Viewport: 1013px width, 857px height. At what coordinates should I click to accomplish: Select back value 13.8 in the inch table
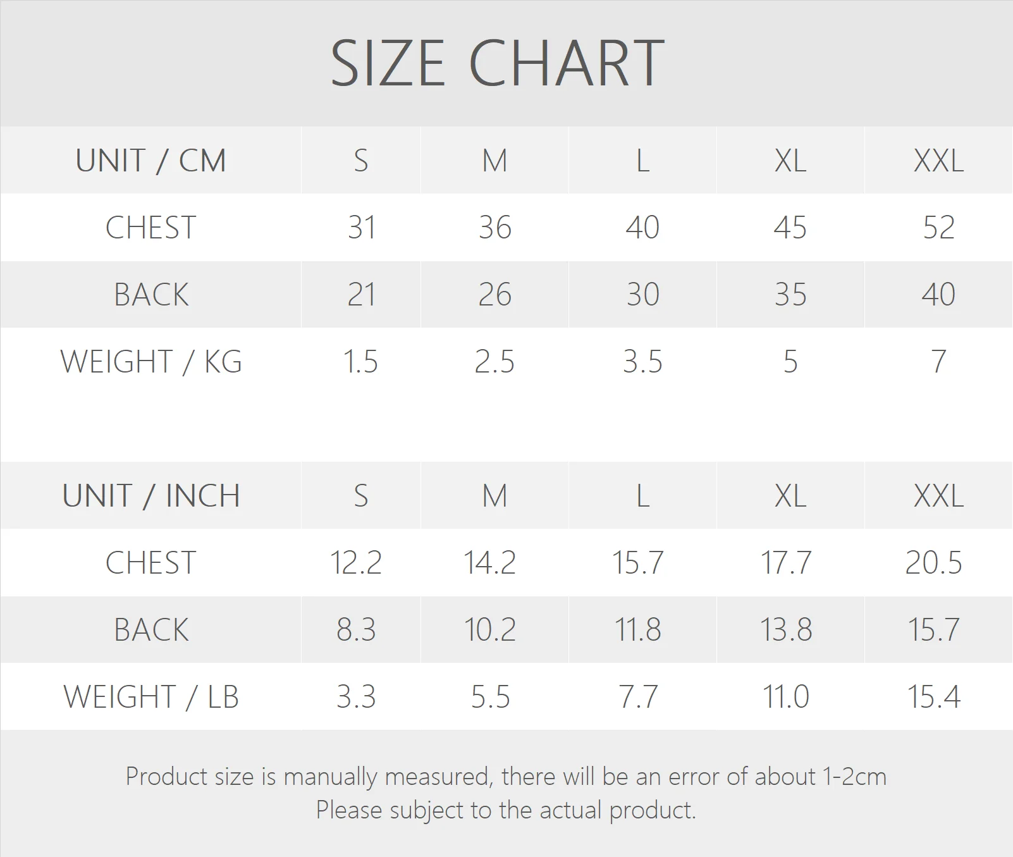pyautogui.click(x=786, y=630)
